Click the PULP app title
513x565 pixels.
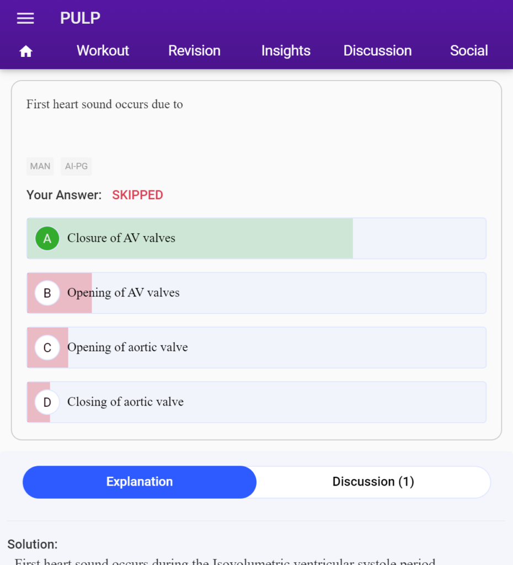click(x=80, y=18)
